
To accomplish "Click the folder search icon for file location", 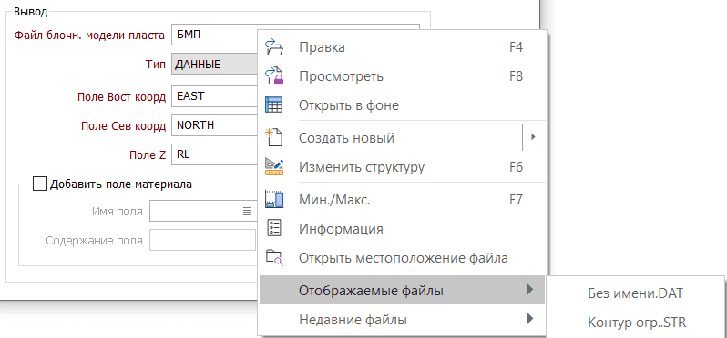I will 273,257.
